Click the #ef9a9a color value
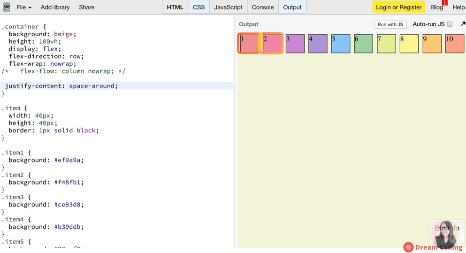The image size is (466, 253). coord(67,160)
